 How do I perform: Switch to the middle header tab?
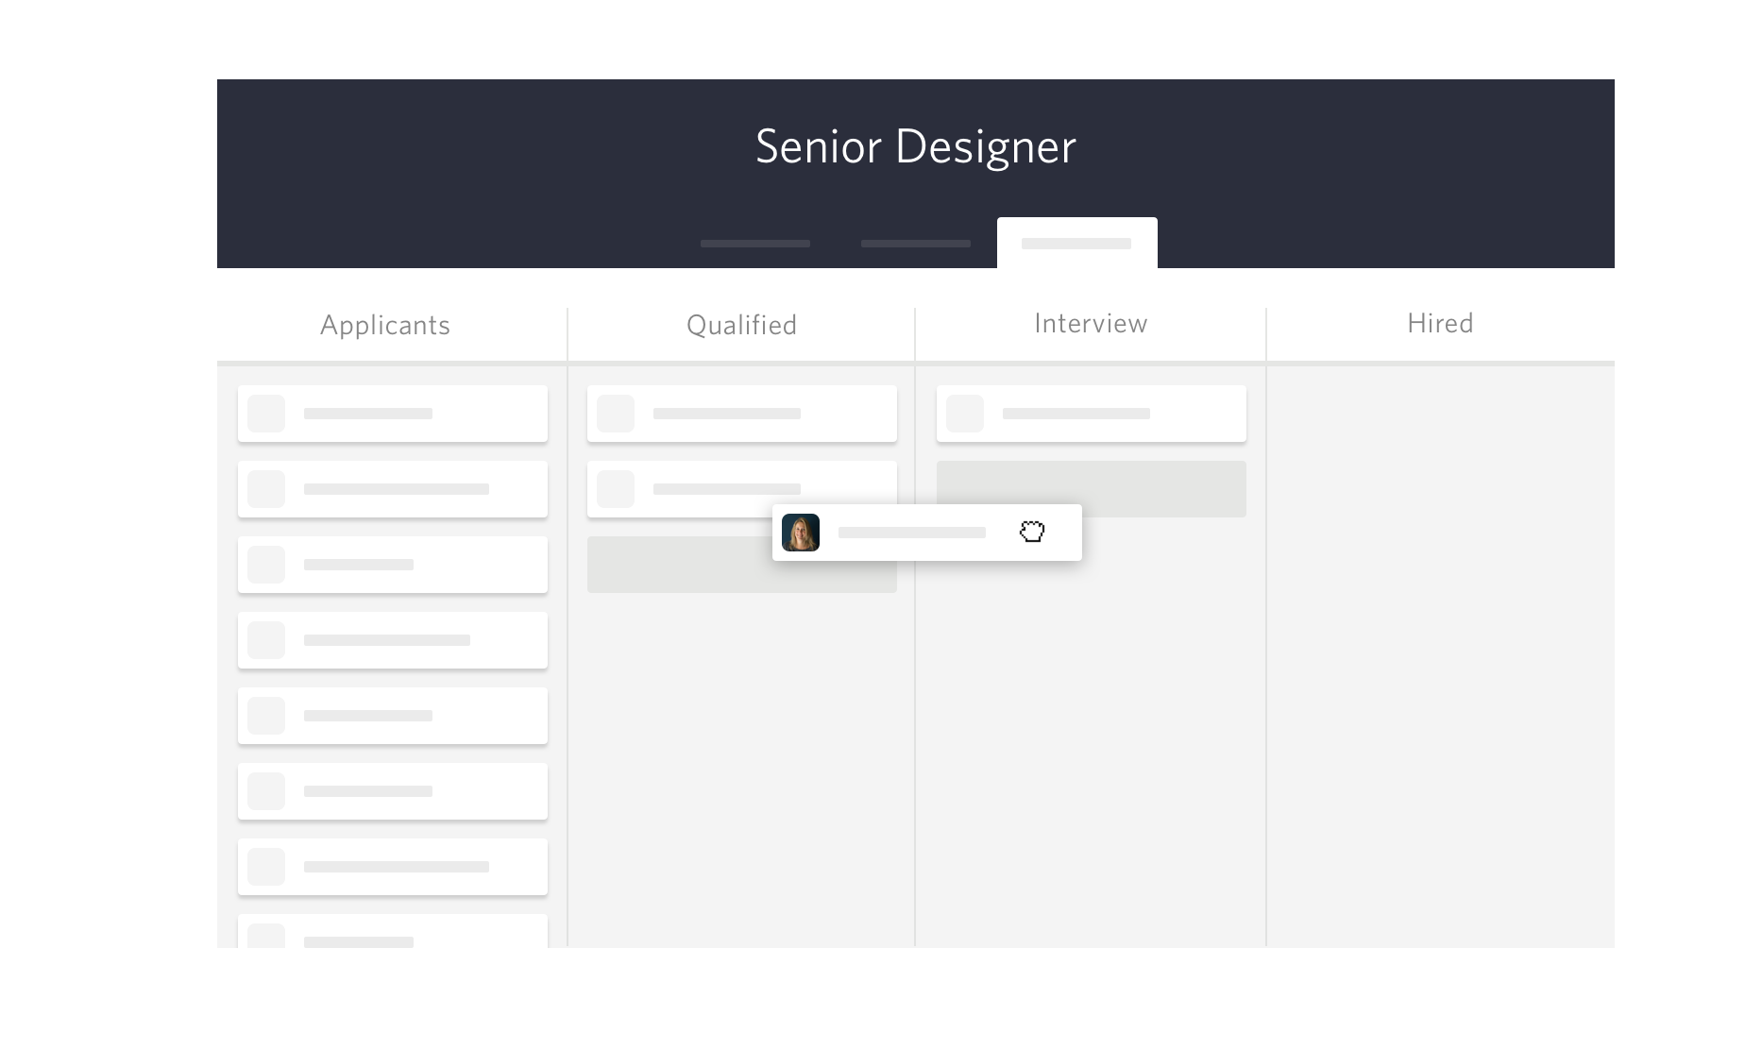916,244
